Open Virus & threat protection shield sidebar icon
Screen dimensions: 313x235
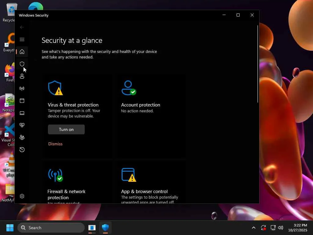pyautogui.click(x=22, y=64)
